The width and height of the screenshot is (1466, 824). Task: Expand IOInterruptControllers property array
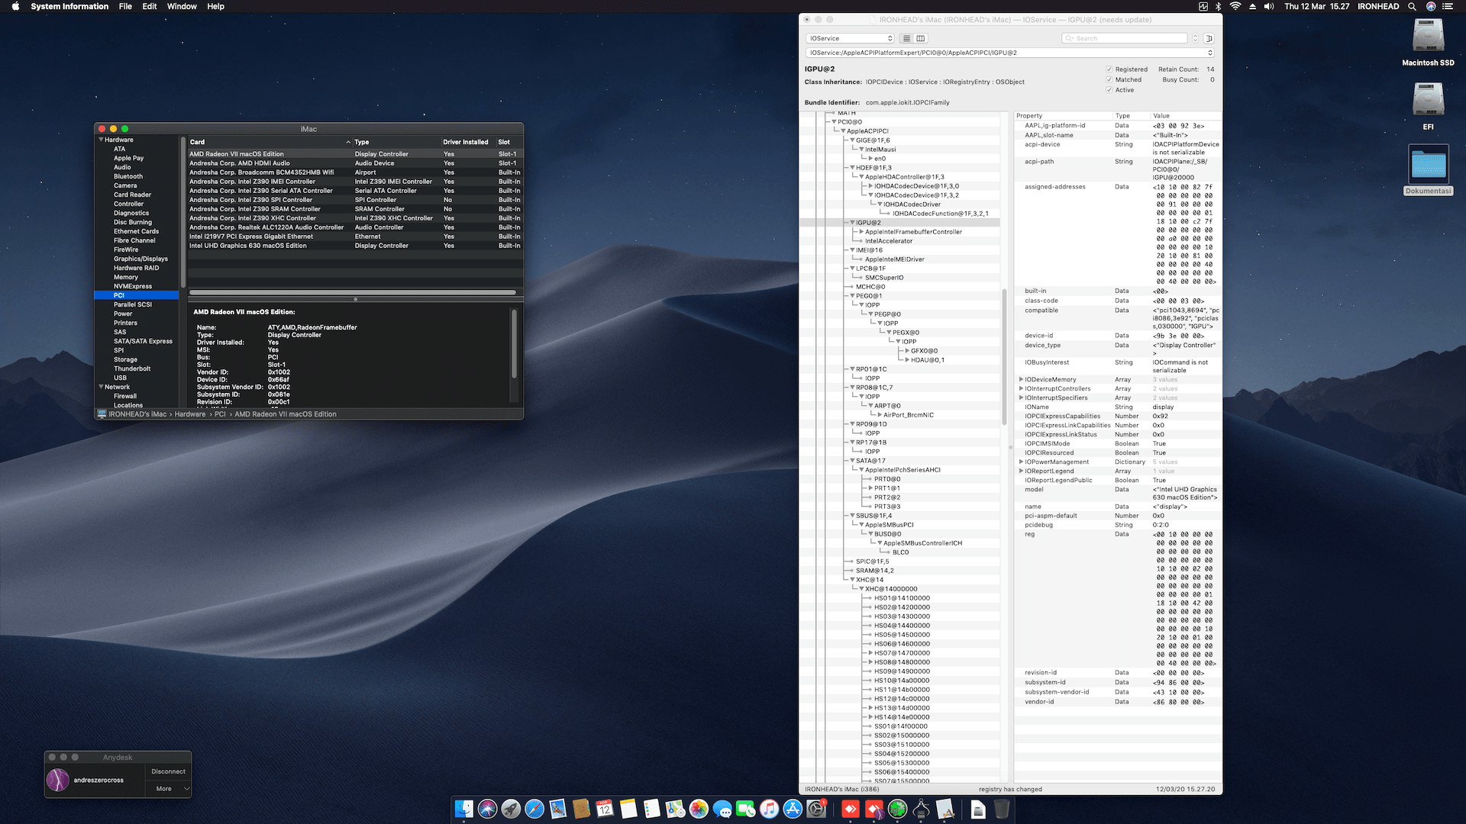[x=1021, y=388]
